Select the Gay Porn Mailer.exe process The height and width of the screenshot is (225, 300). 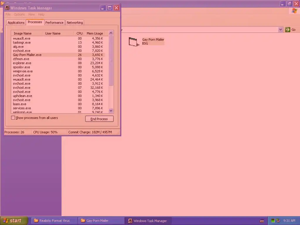point(58,55)
